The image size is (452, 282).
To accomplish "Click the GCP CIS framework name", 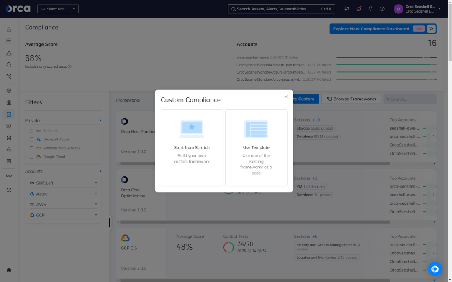I will [x=129, y=248].
